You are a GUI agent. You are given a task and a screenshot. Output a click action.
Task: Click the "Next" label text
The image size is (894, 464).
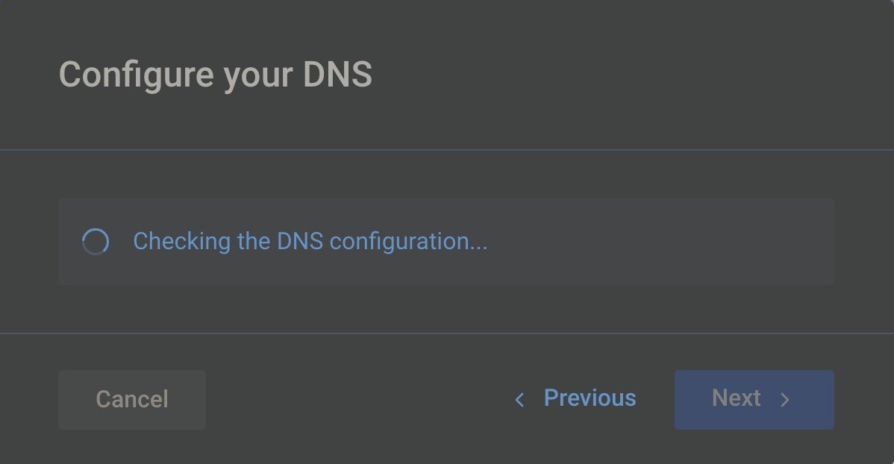point(736,398)
